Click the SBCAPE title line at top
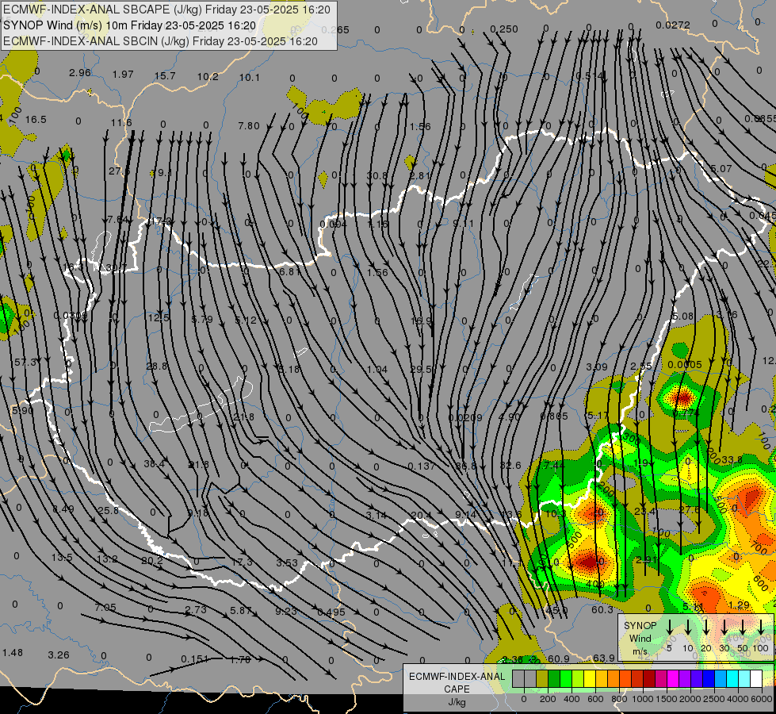The height and width of the screenshot is (714, 776). tap(166, 10)
